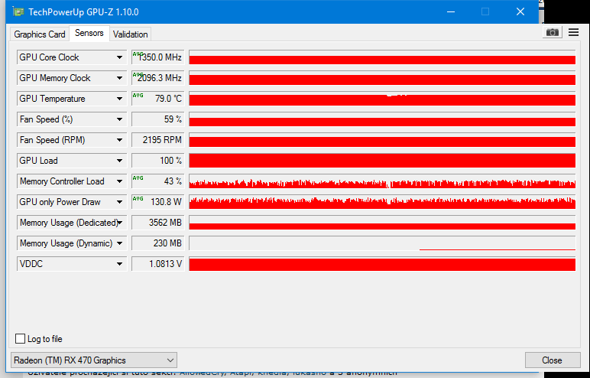Image resolution: width=590 pixels, height=378 pixels.
Task: Open the GPU Temperature sensor dropdown
Action: coord(120,99)
